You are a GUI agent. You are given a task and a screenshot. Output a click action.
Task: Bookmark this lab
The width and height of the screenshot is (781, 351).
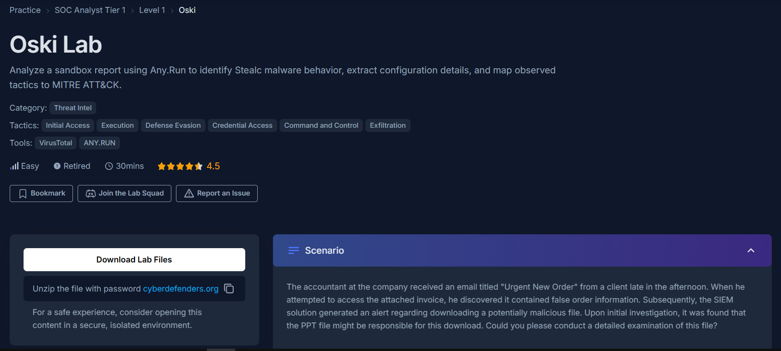click(41, 193)
